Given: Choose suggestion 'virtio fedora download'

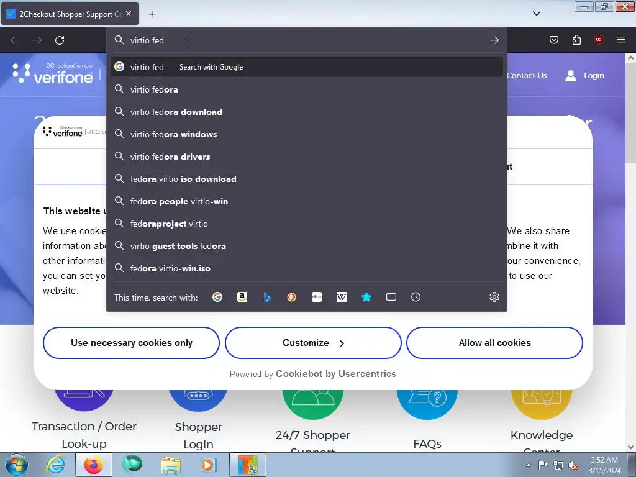Looking at the screenshot, I should coord(307,112).
